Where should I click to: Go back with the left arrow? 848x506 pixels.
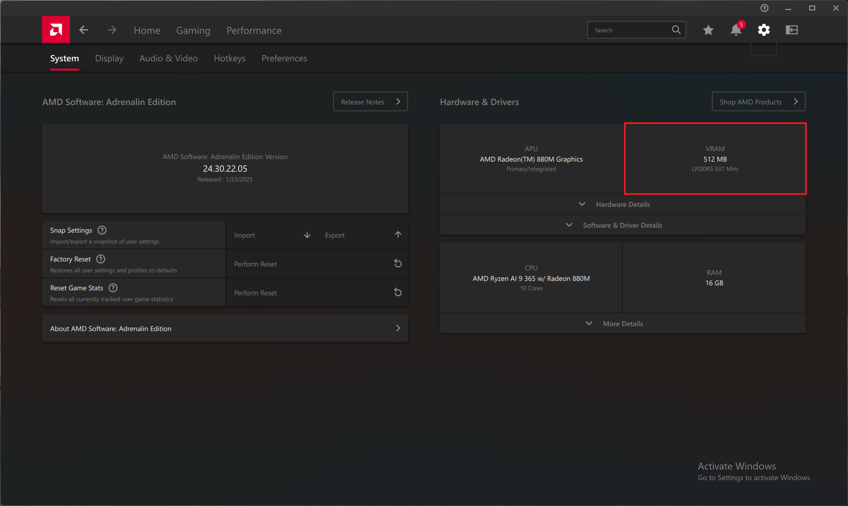click(84, 30)
